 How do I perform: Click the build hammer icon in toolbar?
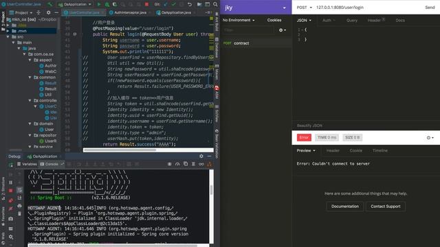tap(50, 4)
